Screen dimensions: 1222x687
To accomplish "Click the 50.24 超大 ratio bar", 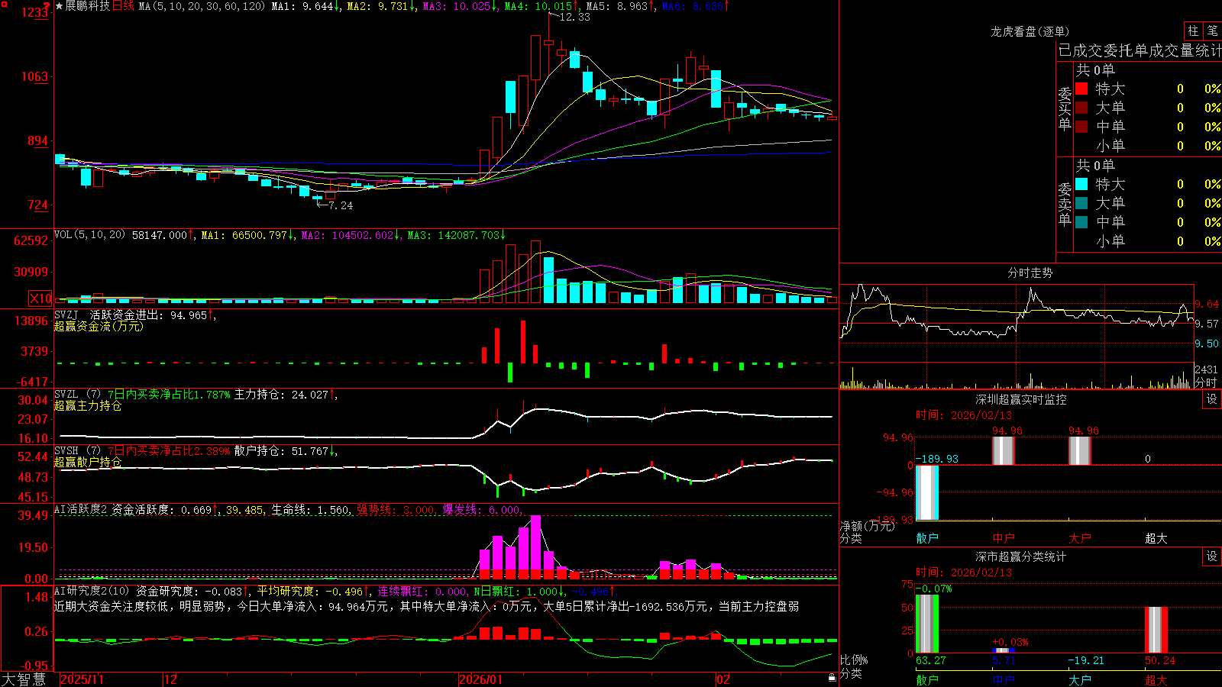I will (x=1156, y=630).
